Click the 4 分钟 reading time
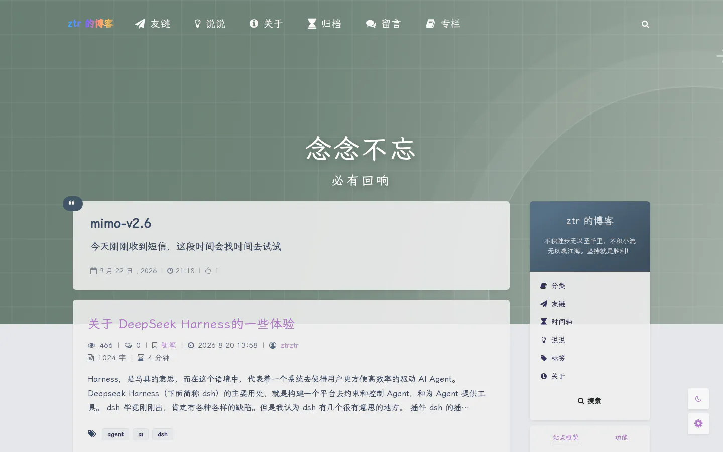723x452 pixels. pos(159,358)
